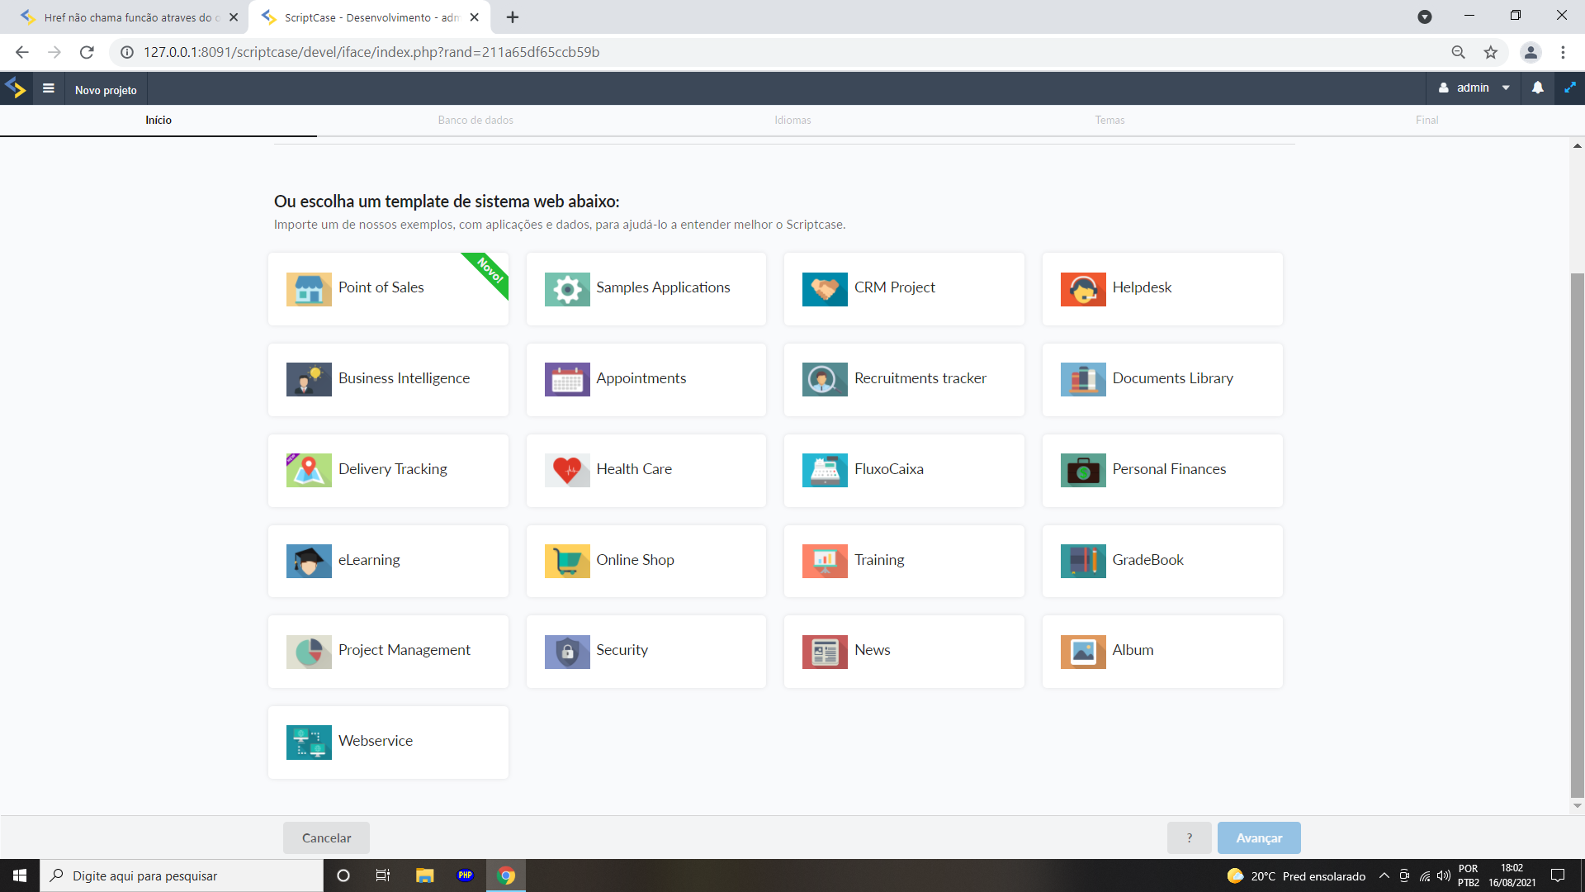Click the Recruitments tracker magnifier icon
The width and height of the screenshot is (1585, 892).
(x=825, y=380)
